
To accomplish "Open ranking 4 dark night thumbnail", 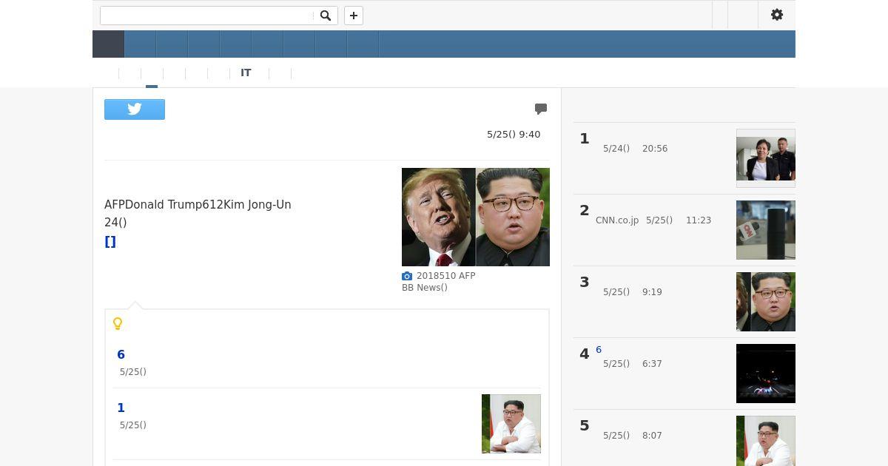I will pyautogui.click(x=766, y=374).
